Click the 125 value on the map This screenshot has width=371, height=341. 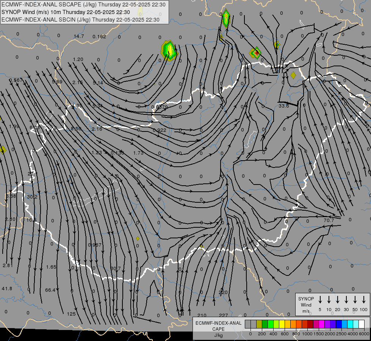[71, 314]
